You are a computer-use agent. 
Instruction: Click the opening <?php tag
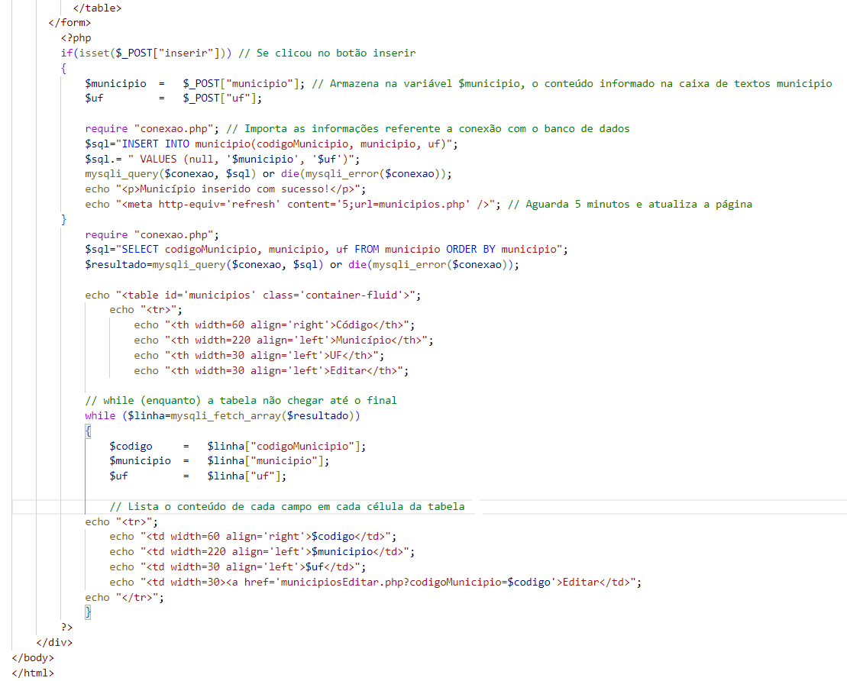coord(76,37)
